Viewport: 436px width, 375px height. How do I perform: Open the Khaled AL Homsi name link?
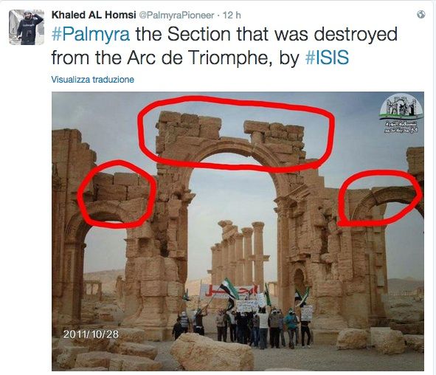tap(94, 15)
